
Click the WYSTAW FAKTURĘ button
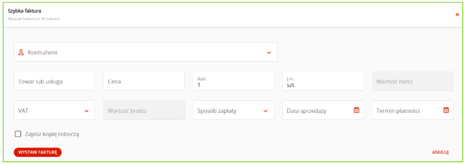coord(38,152)
